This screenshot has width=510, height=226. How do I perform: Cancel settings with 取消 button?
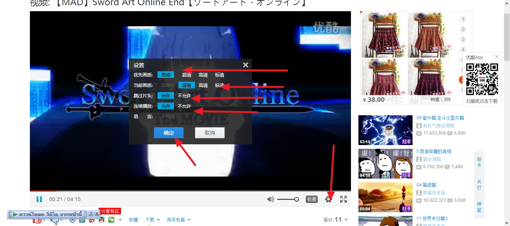pyautogui.click(x=210, y=133)
